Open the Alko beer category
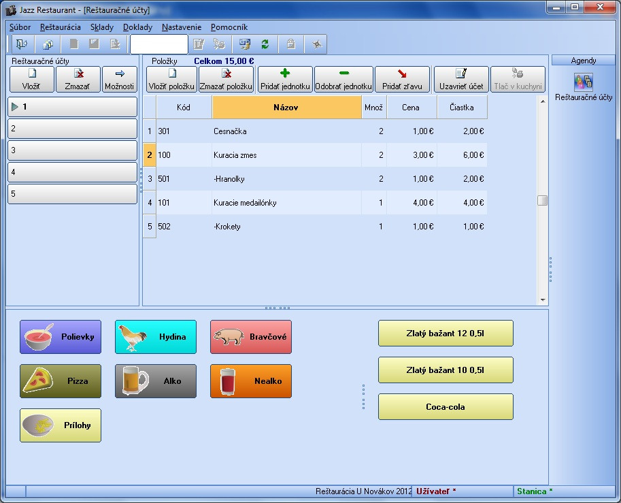The height and width of the screenshot is (503, 621). 156,381
